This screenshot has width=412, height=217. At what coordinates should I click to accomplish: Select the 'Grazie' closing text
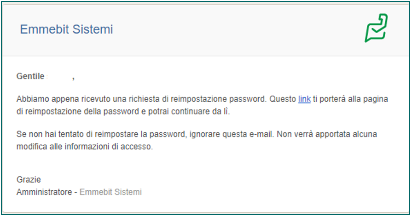tap(29, 179)
